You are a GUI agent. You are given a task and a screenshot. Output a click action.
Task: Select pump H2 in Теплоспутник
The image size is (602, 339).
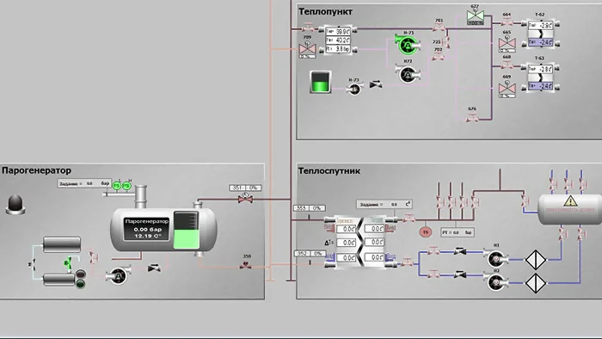point(495,282)
